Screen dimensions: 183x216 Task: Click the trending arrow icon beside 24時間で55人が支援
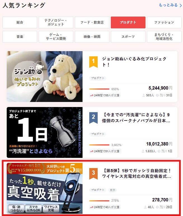pos(91,95)
